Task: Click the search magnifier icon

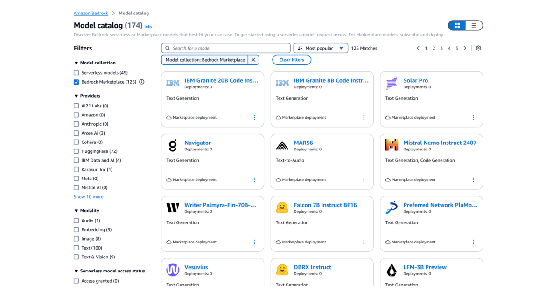Action: [168, 48]
